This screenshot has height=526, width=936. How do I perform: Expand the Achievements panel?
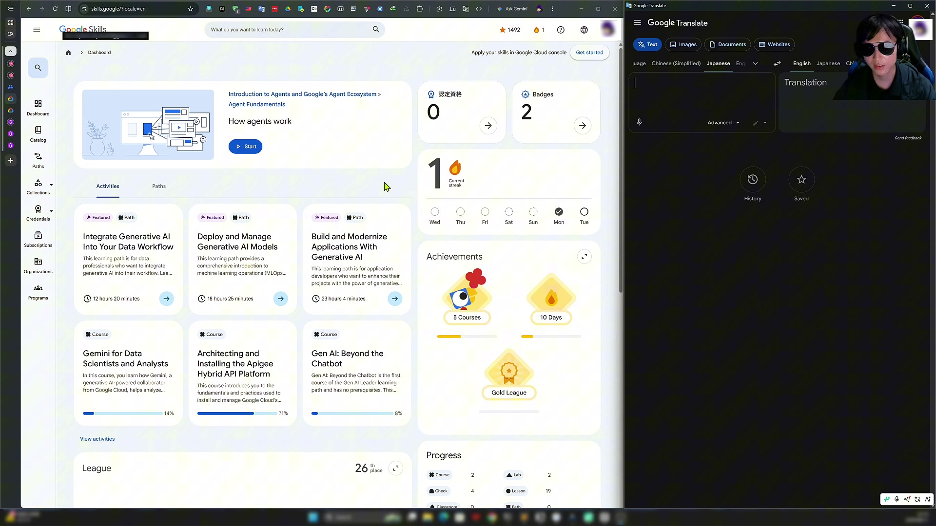[584, 257]
